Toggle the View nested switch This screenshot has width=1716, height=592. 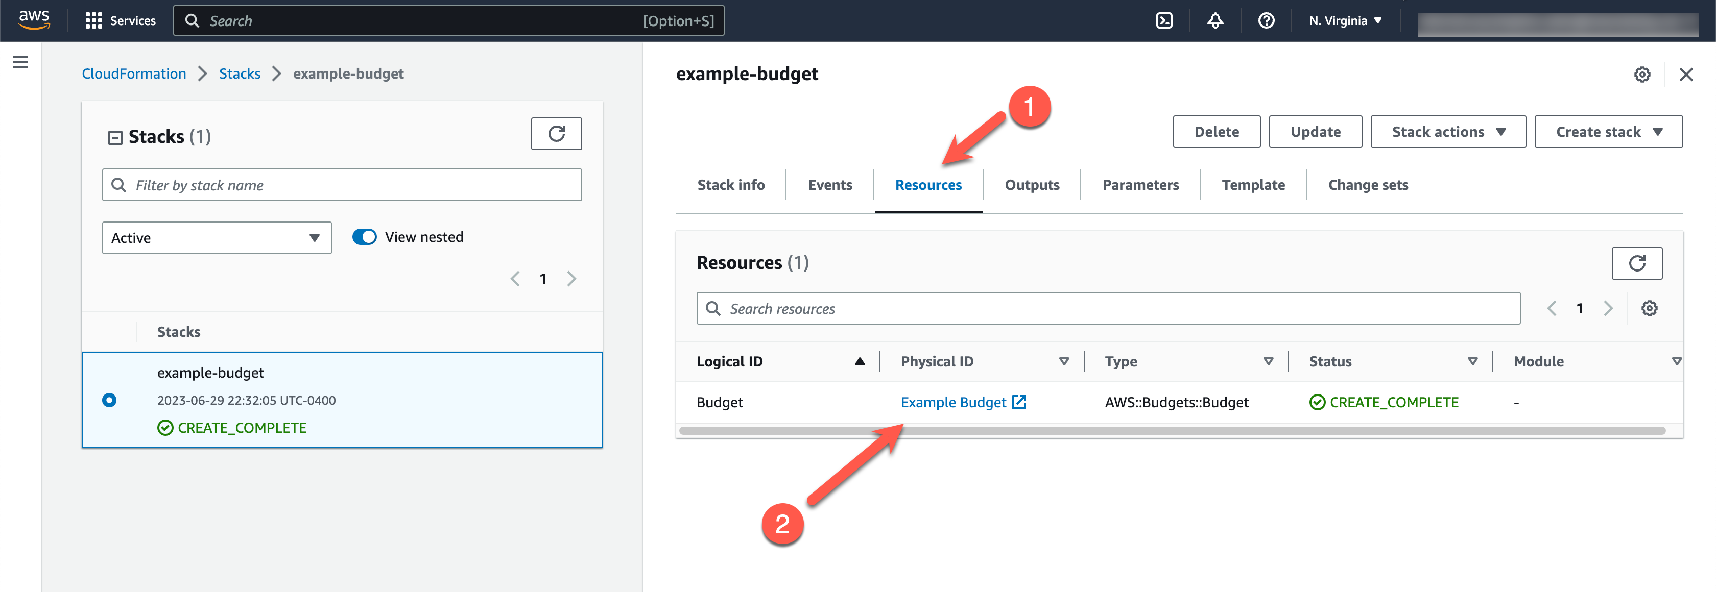point(364,237)
